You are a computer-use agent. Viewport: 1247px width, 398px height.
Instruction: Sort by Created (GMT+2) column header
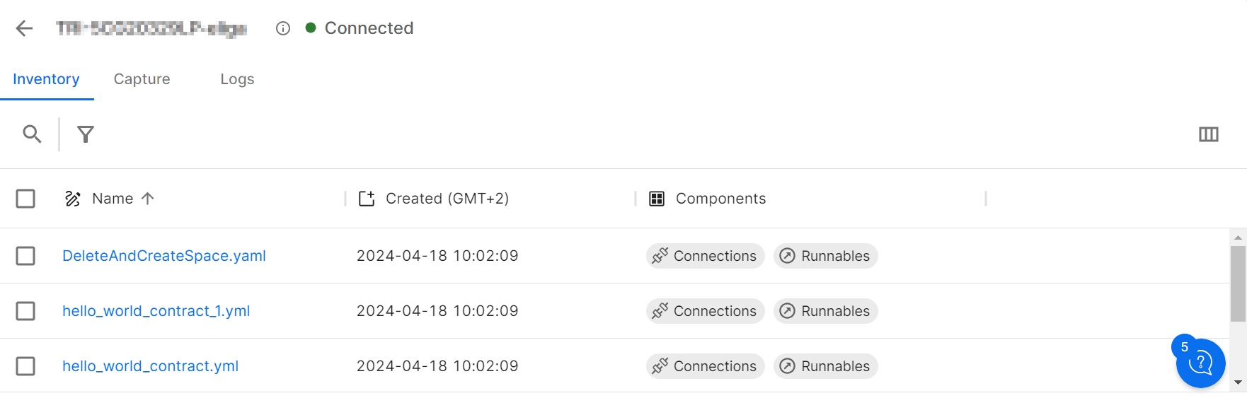(447, 199)
